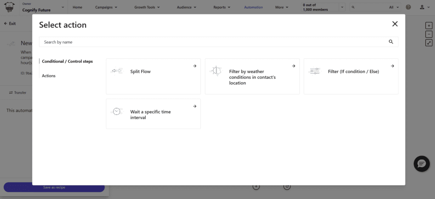Open the Cognify Future account dropdown
The width and height of the screenshot is (435, 199).
[43, 8]
